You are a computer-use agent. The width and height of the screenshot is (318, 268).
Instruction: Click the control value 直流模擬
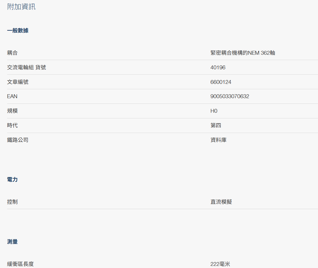(221, 202)
